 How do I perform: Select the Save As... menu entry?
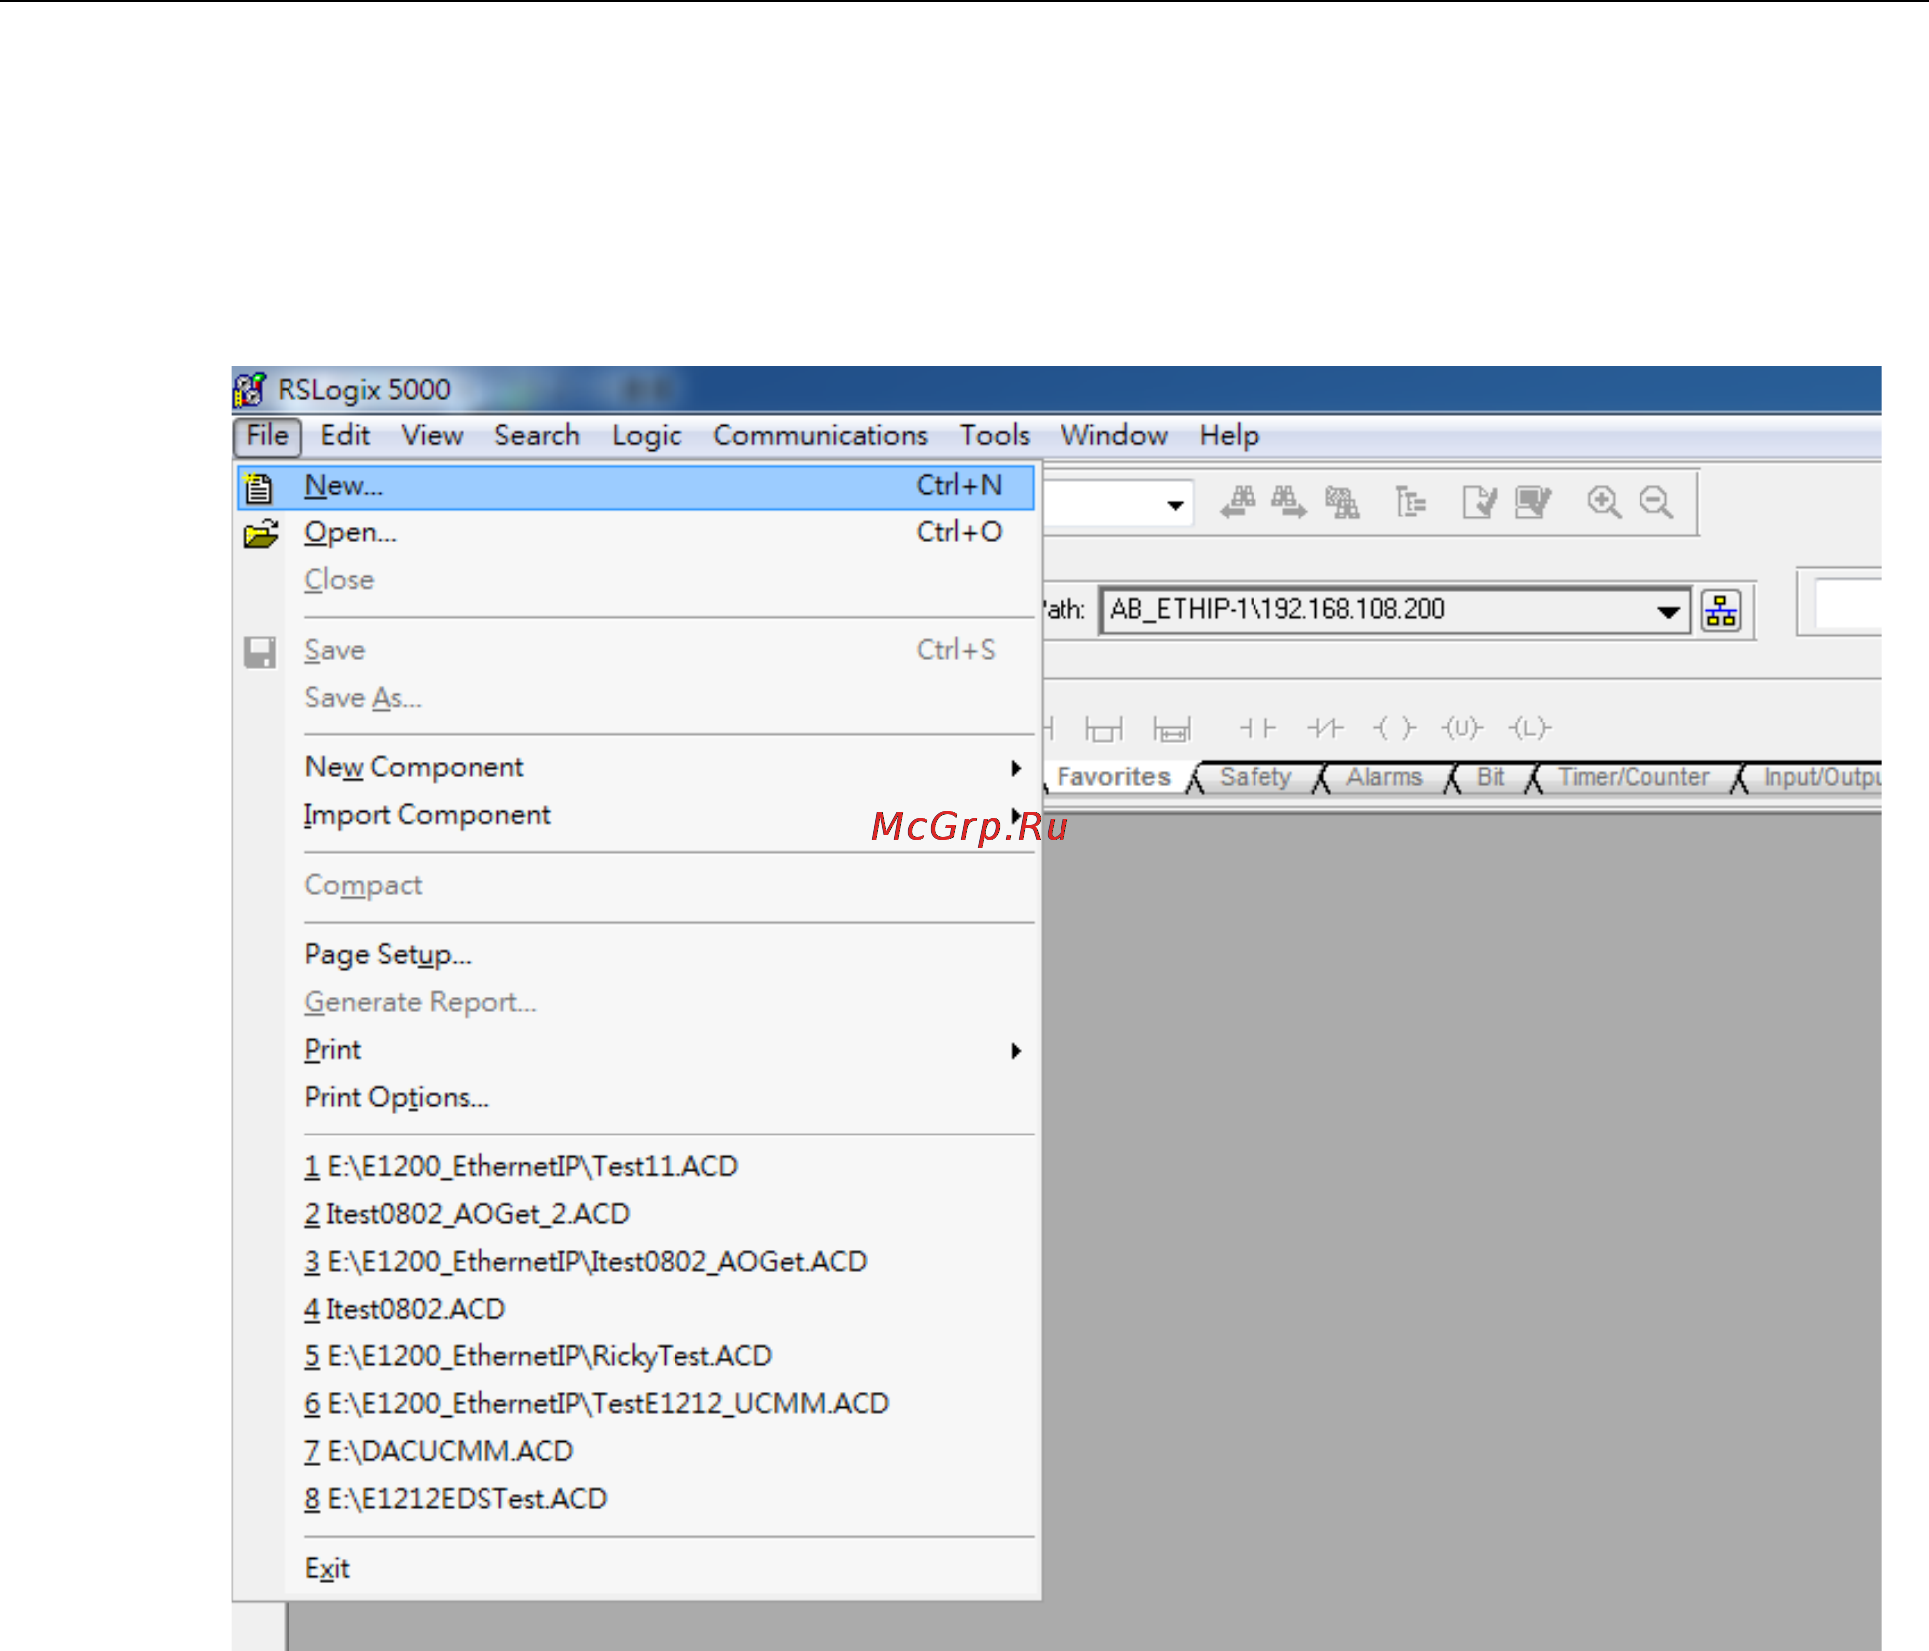(x=637, y=699)
